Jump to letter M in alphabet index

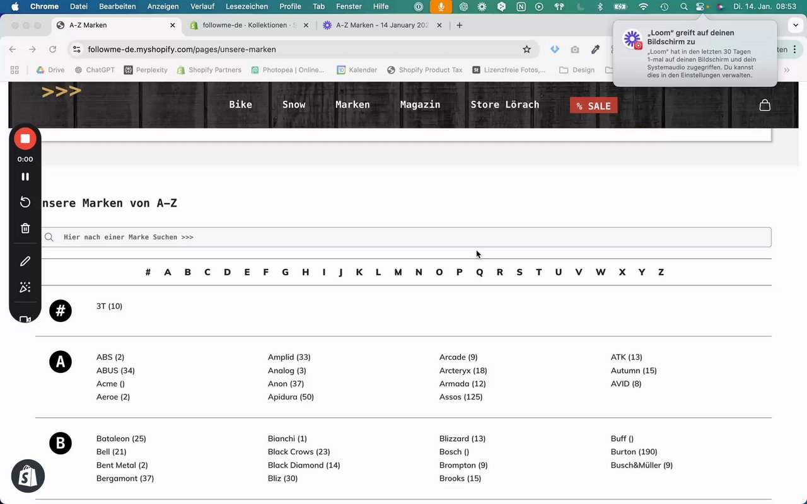point(398,272)
